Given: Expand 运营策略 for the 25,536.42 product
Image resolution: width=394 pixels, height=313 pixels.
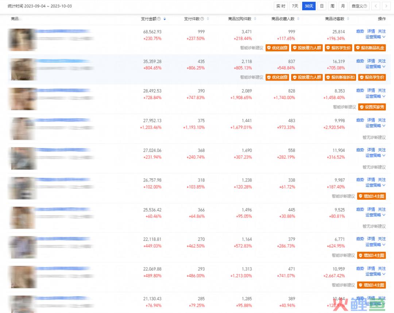Looking at the screenshot, I should 375,215.
